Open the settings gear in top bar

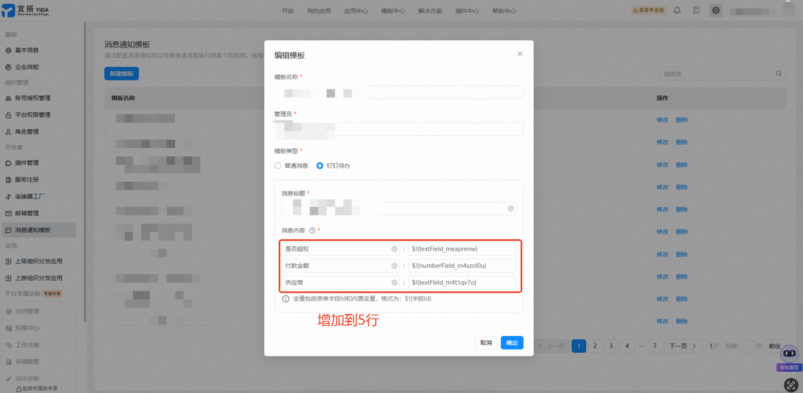coord(715,11)
